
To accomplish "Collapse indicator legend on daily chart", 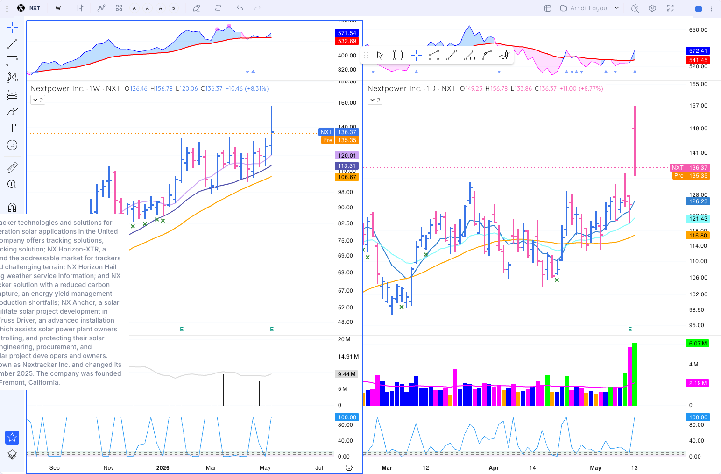I will pyautogui.click(x=375, y=100).
